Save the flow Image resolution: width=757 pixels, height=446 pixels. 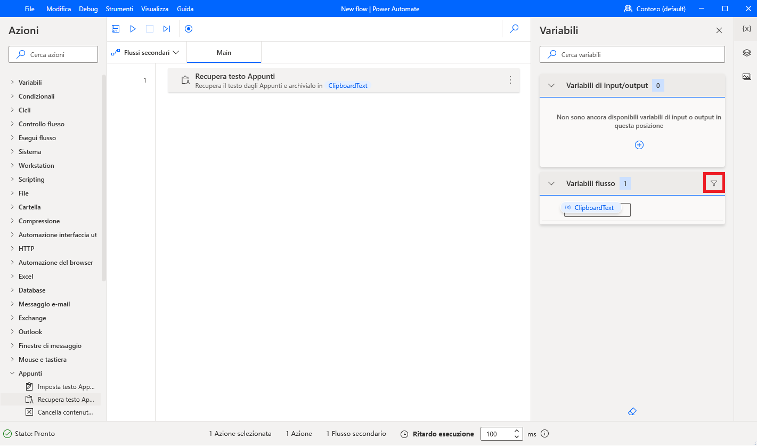(x=116, y=29)
